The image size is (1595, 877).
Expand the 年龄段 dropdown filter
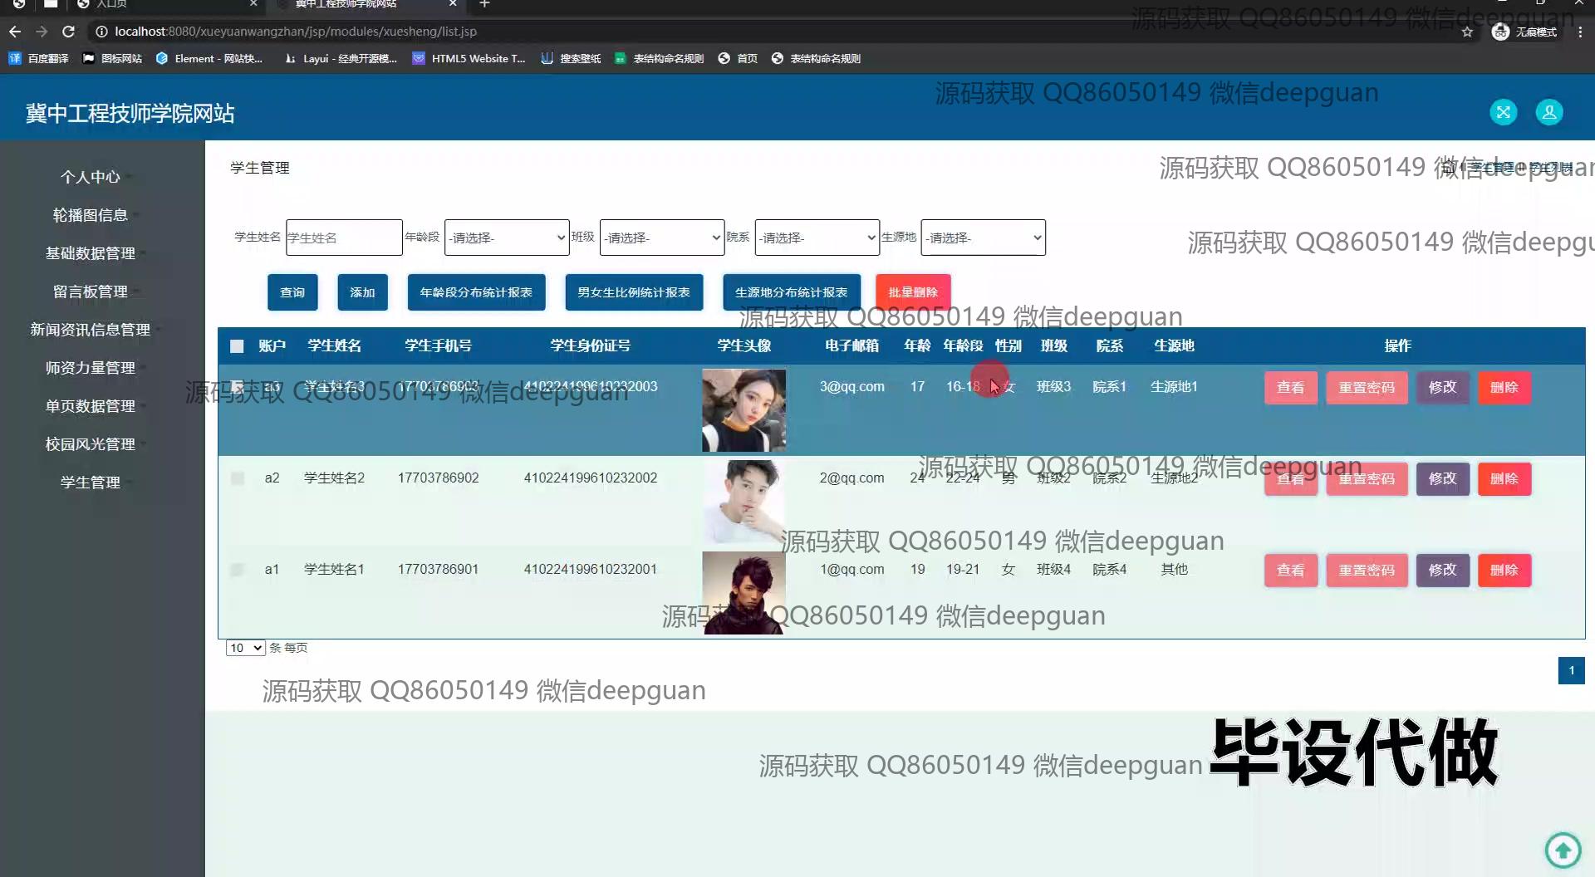[507, 238]
